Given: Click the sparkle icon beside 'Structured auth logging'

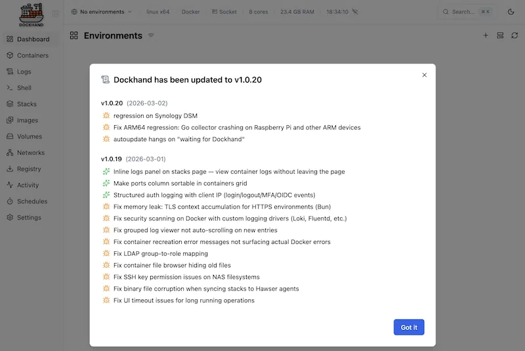Looking at the screenshot, I should (x=106, y=195).
